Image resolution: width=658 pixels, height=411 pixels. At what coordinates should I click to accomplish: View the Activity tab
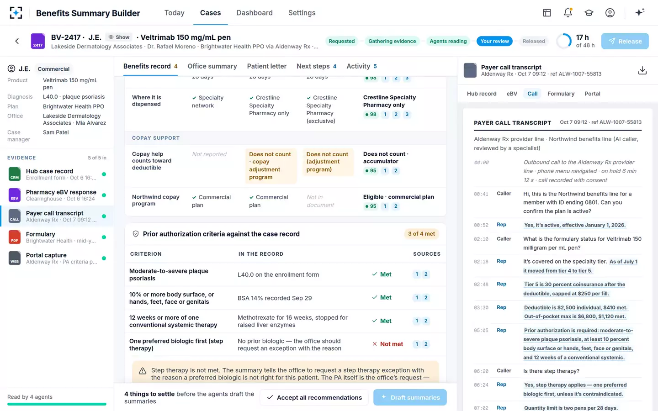[x=362, y=66]
